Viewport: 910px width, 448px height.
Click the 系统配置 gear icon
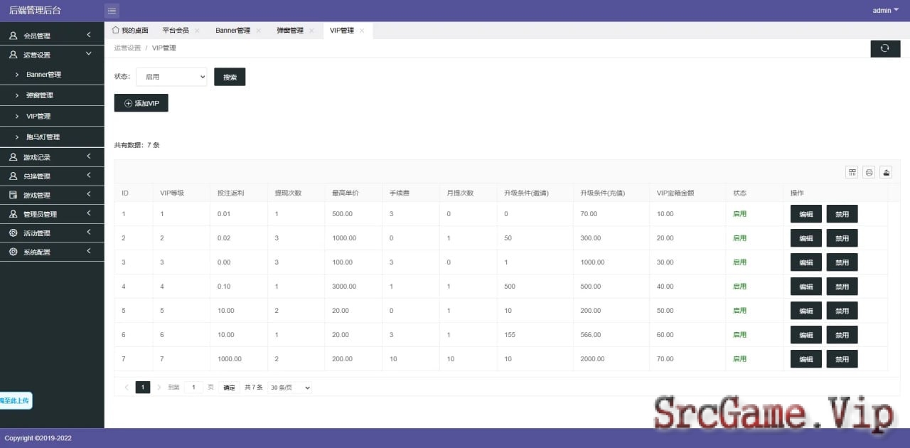13,252
